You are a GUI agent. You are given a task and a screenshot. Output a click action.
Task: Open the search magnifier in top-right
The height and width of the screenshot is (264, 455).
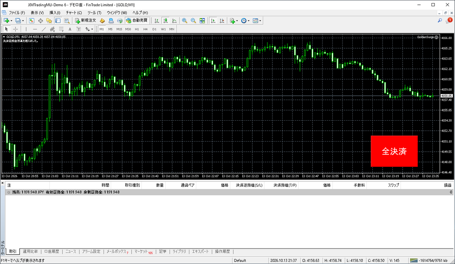click(440, 20)
